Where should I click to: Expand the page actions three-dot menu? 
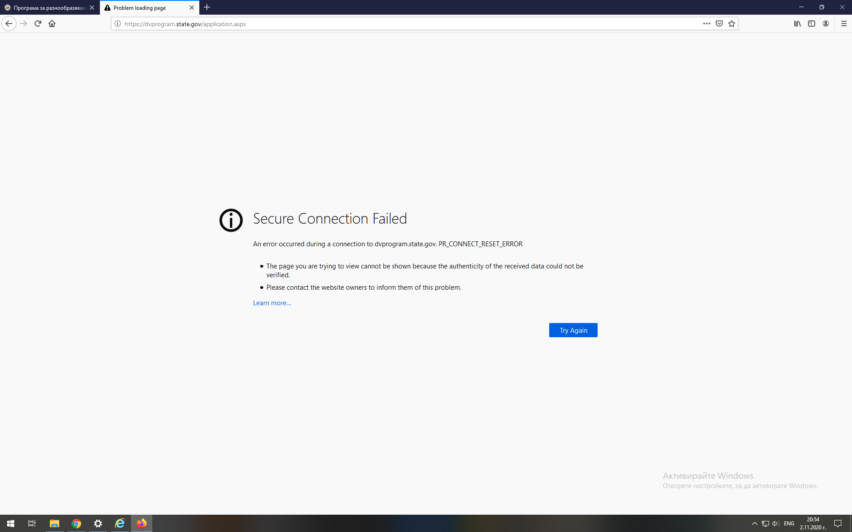click(706, 24)
